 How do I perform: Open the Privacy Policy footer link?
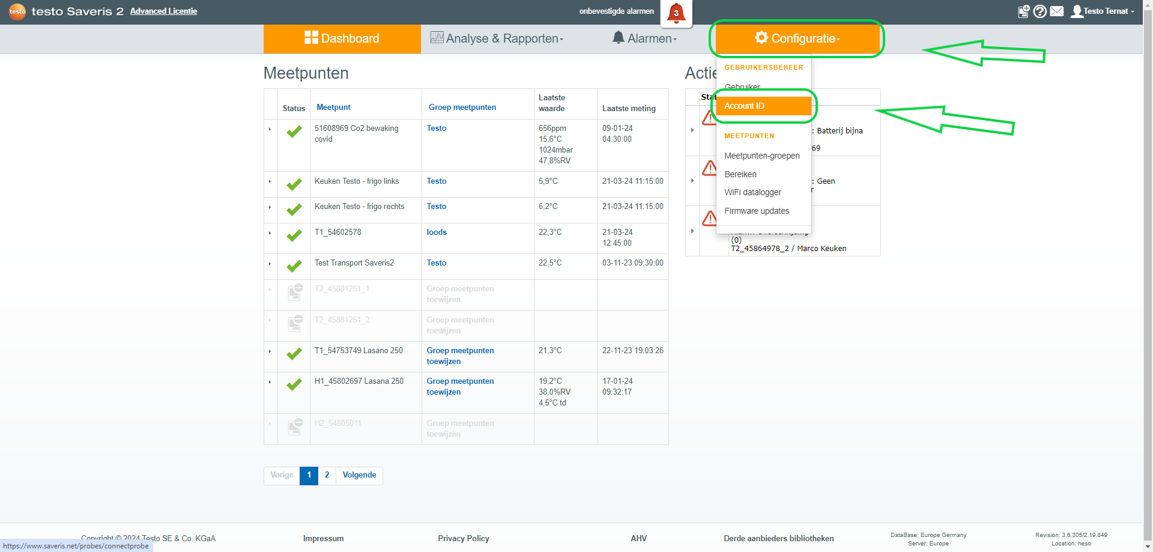click(464, 539)
